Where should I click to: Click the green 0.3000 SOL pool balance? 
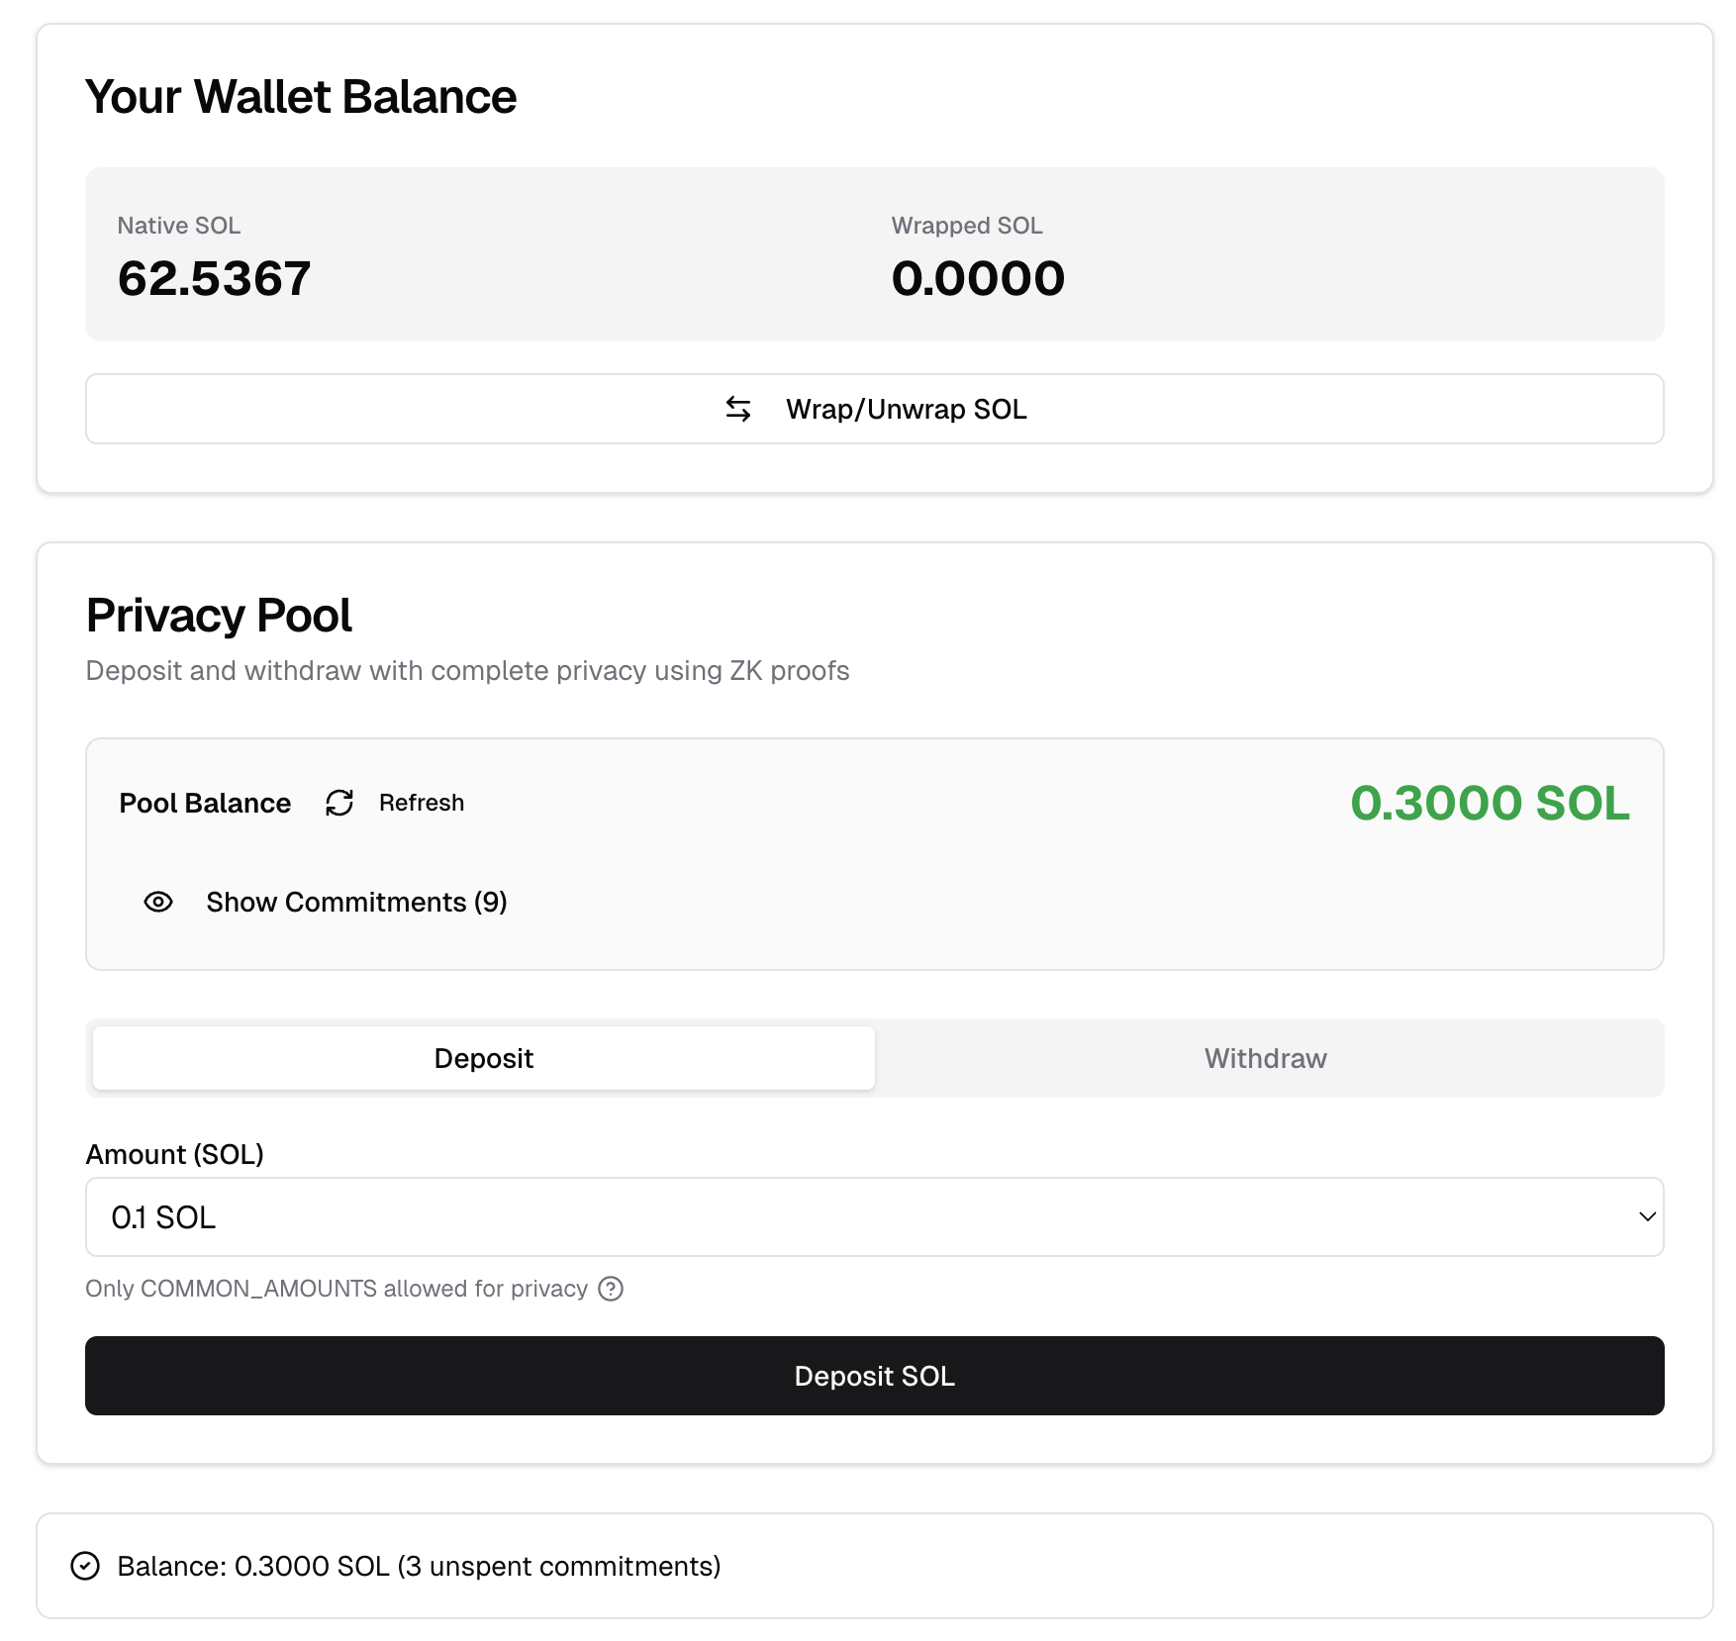pyautogui.click(x=1490, y=803)
